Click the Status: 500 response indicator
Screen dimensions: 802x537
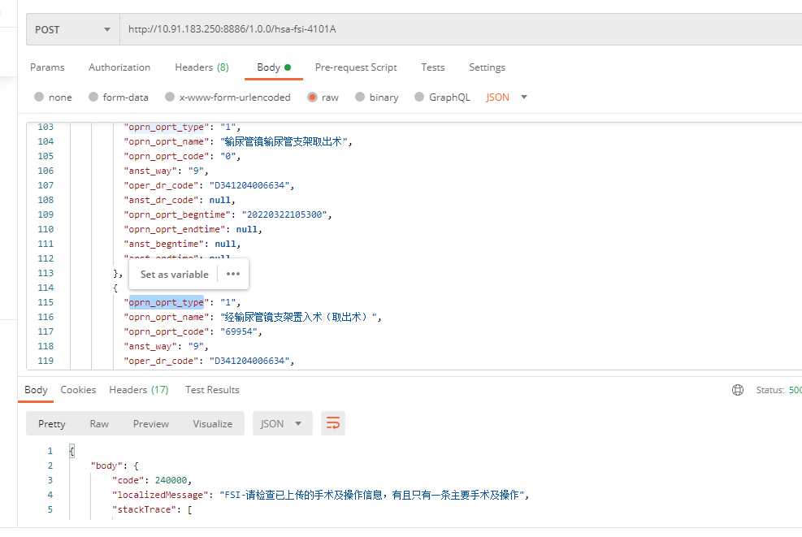tap(778, 390)
